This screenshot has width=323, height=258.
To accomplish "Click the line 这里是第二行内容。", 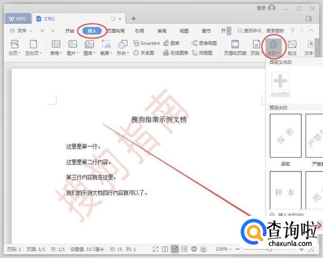I will point(89,162).
